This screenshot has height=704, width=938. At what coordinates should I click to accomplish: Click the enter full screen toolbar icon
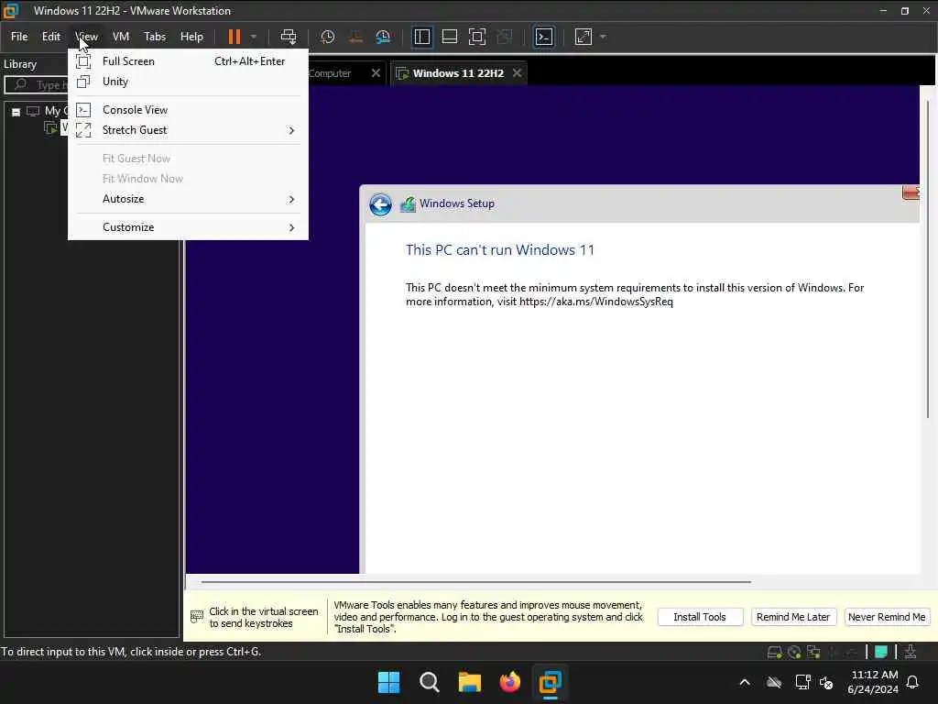coord(476,37)
